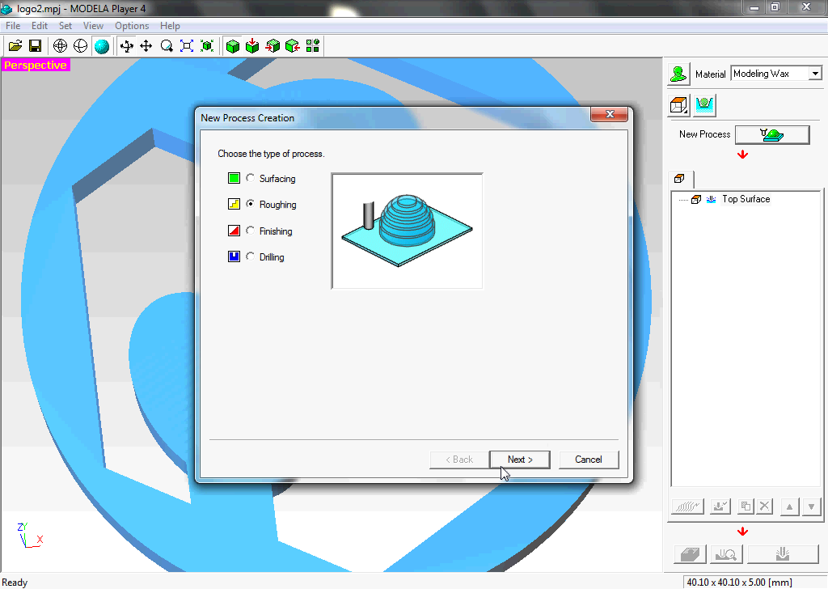828x589 pixels.
Task: Select the cube with red left-pointing arrow
Action: pos(293,46)
